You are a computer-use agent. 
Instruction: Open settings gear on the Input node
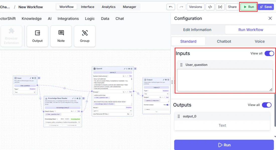tap(33, 78)
